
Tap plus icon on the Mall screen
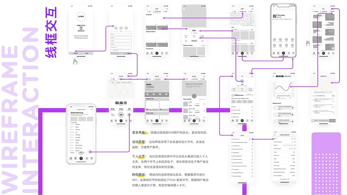click(323, 53)
